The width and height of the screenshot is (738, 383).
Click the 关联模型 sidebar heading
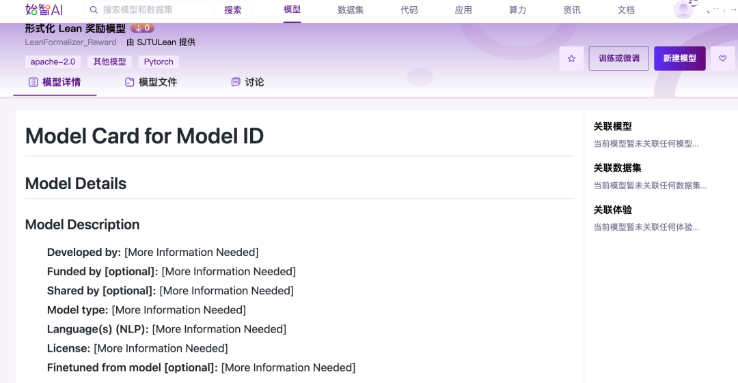(x=612, y=126)
